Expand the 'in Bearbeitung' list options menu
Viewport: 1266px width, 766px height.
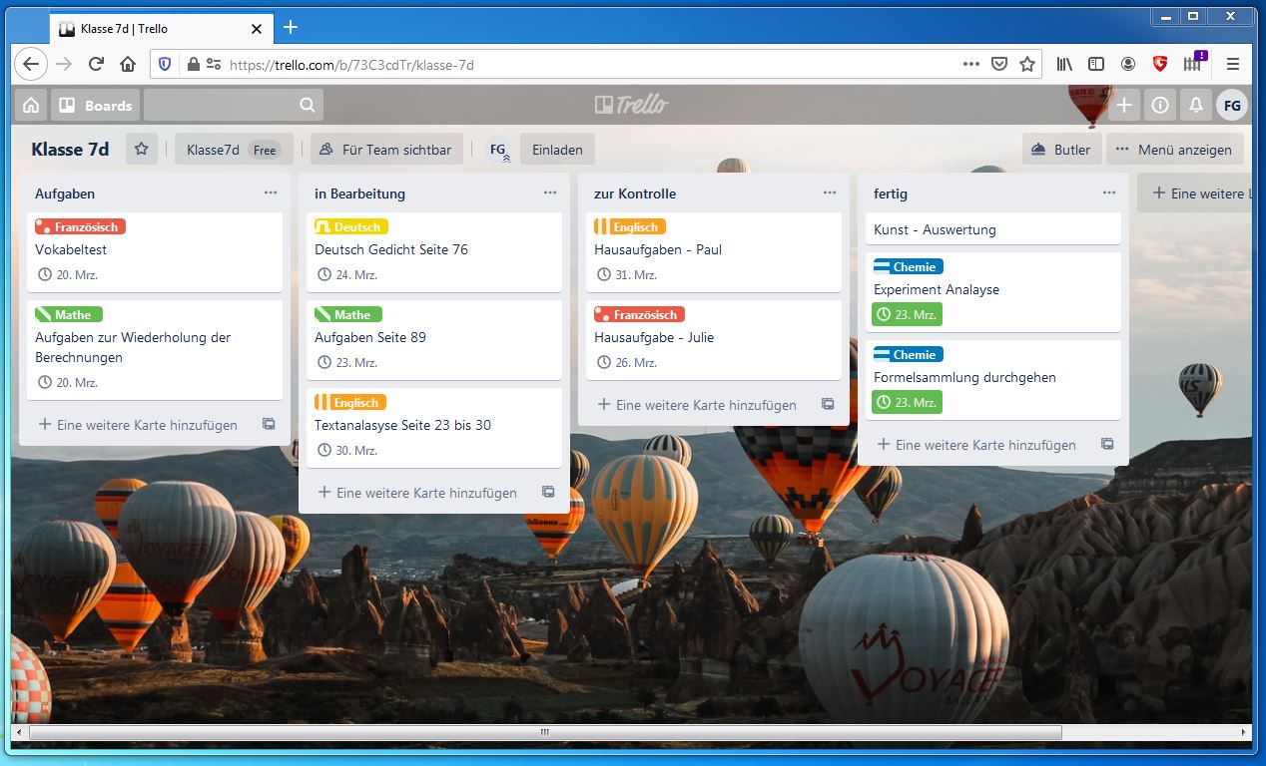tap(550, 192)
